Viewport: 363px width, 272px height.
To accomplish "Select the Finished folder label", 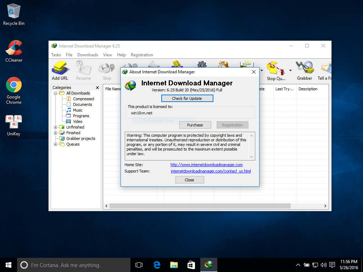I will pyautogui.click(x=73, y=133).
